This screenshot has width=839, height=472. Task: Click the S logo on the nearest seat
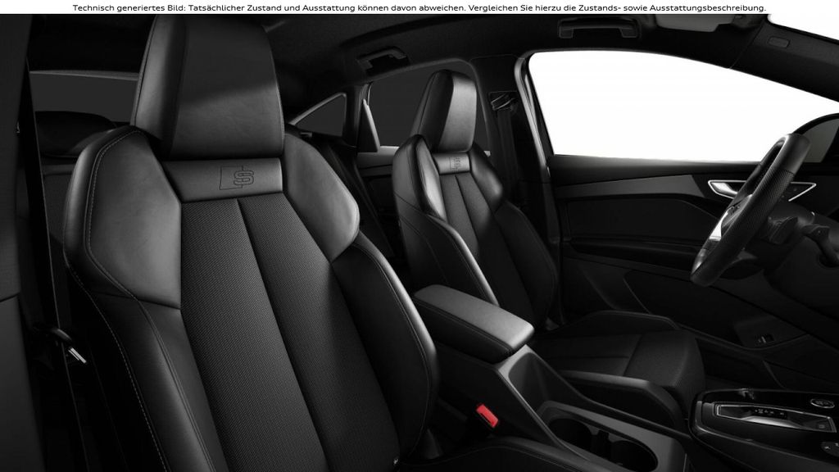(x=237, y=177)
